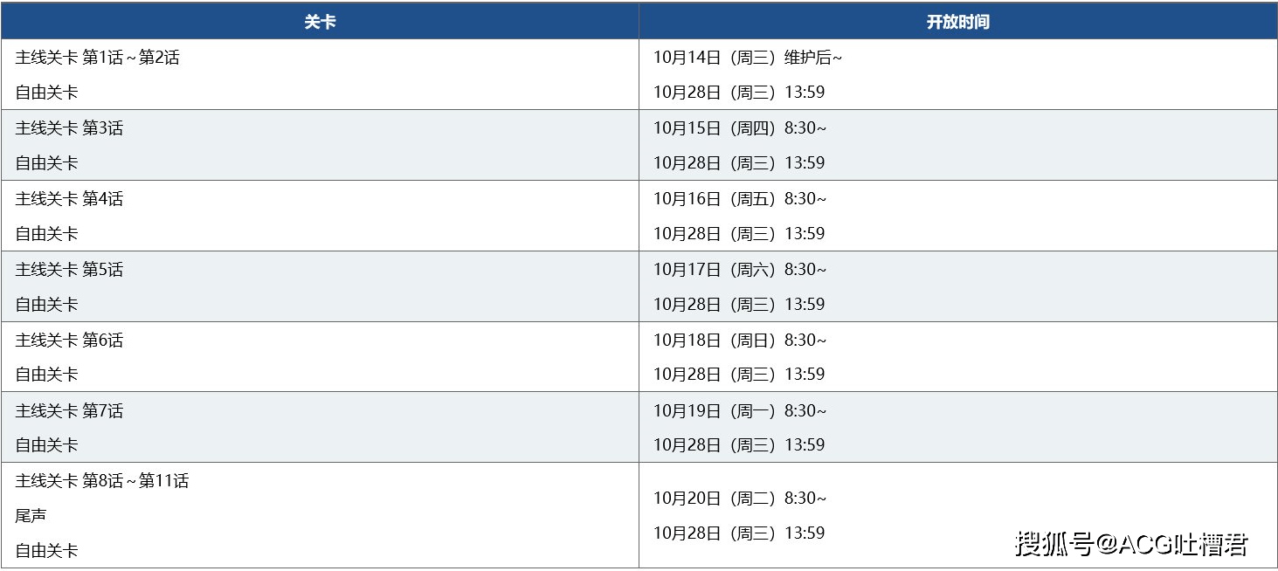Pick the 主线关卡 第6话 row label
This screenshot has height=571, width=1278.
[69, 341]
